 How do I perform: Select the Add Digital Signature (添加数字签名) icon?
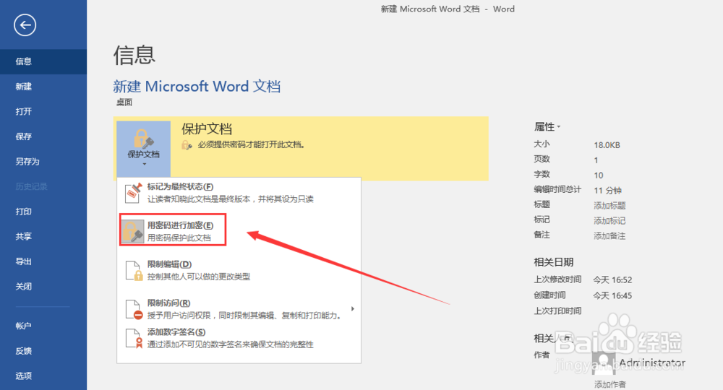click(x=134, y=338)
